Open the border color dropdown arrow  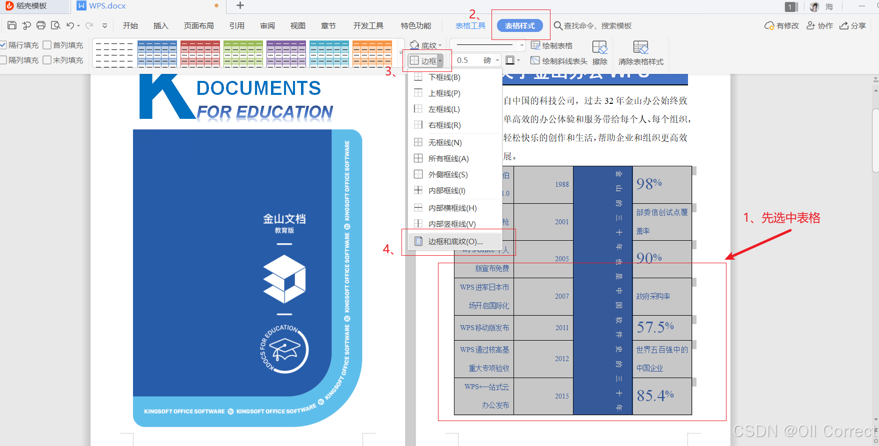point(518,60)
